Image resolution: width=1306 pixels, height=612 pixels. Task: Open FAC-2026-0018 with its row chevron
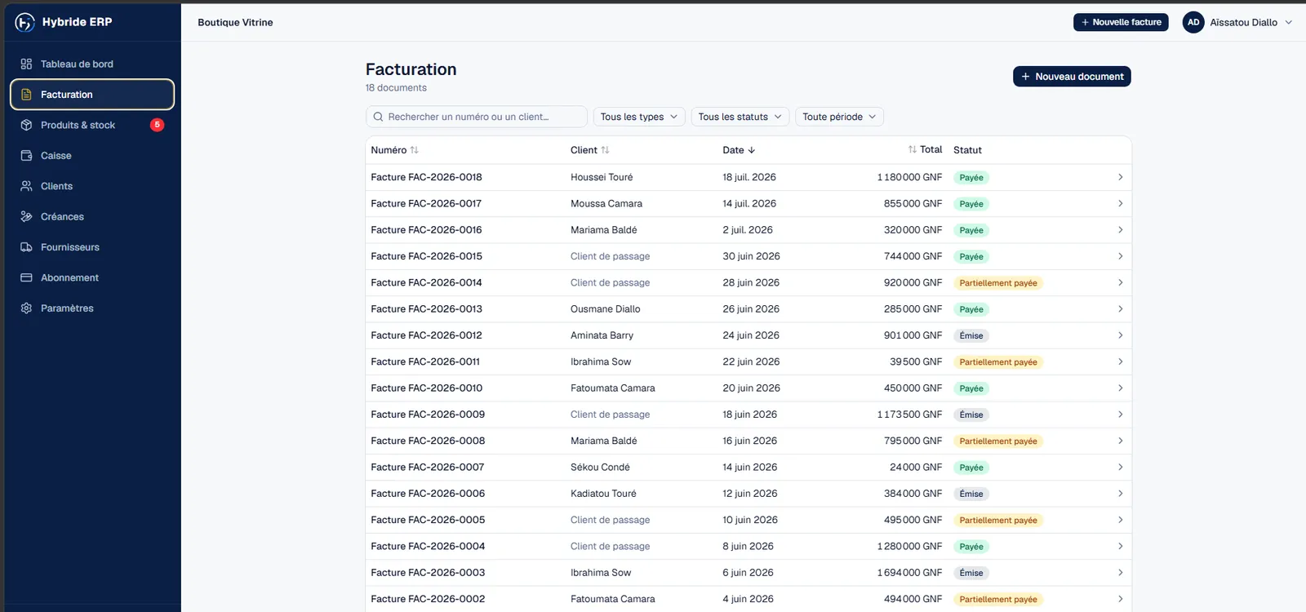(x=1120, y=177)
